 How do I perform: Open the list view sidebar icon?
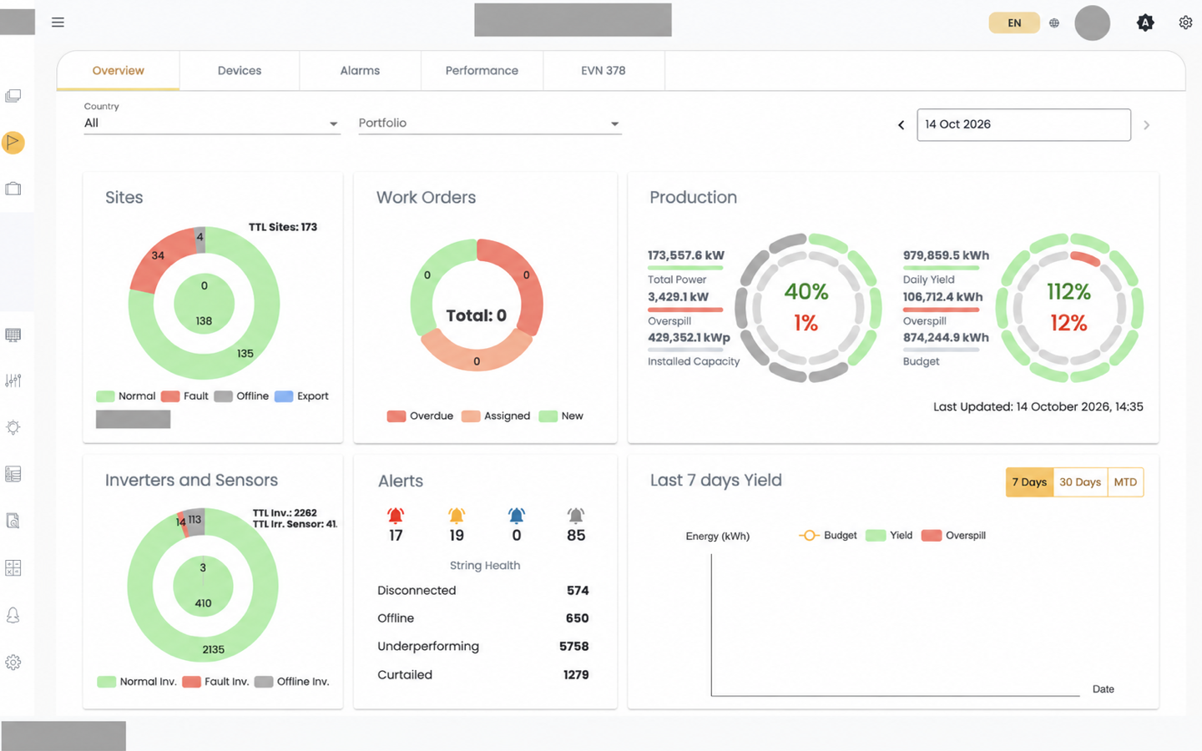pos(13,474)
